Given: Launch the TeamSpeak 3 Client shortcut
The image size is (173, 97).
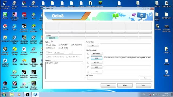Looking at the screenshot, I should click(x=14, y=40).
